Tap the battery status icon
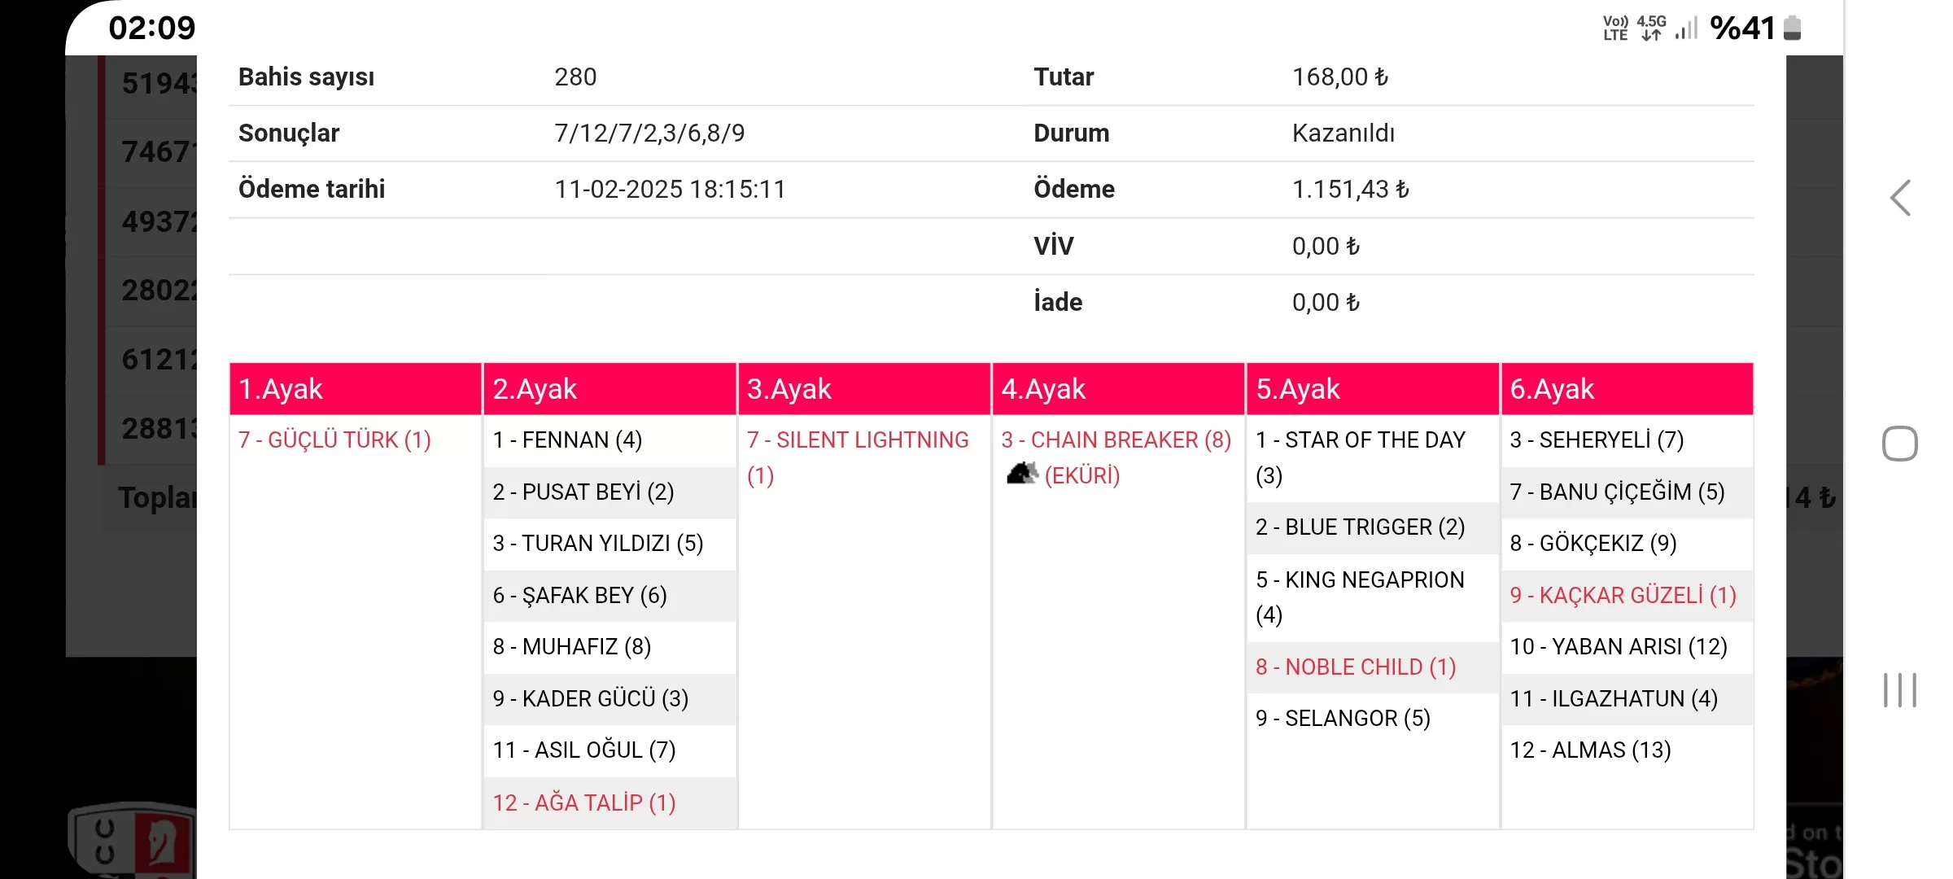This screenshot has height=879, width=1953. 1792,28
